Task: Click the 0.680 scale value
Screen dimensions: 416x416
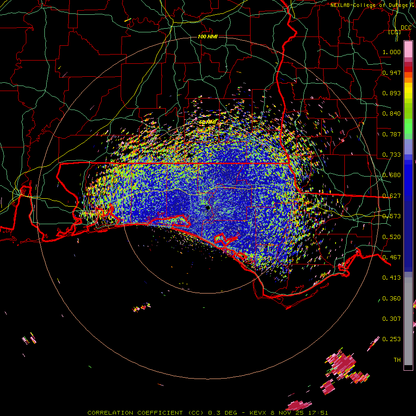Action: pyautogui.click(x=392, y=175)
